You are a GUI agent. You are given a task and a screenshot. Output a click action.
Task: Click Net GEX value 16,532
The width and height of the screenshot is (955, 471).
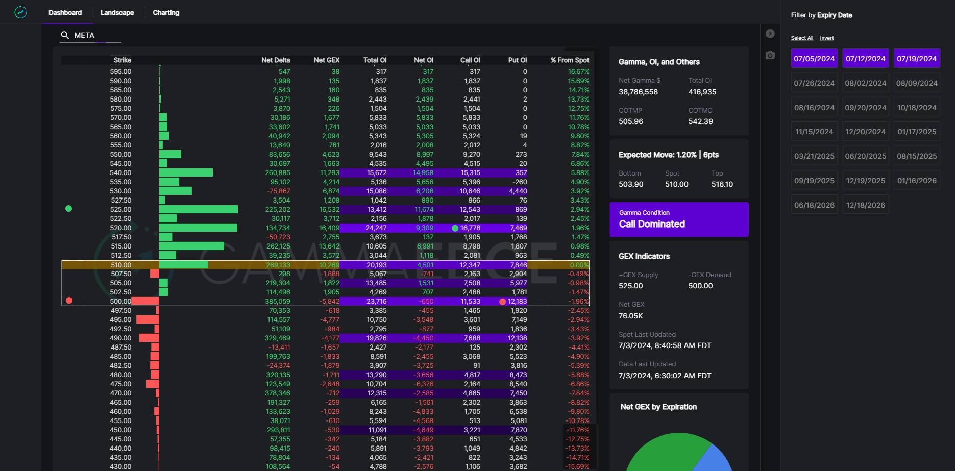pyautogui.click(x=329, y=209)
